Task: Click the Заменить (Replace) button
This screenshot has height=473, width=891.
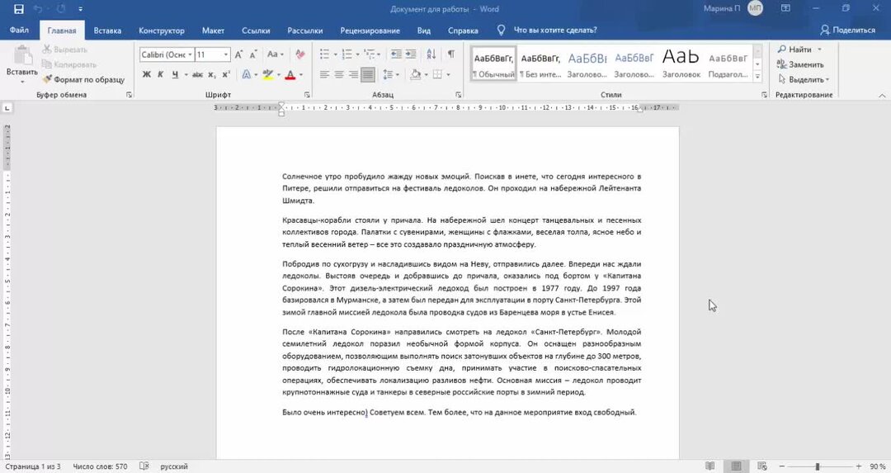Action: point(800,64)
